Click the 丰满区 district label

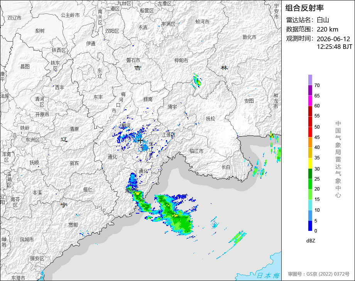coord(169,24)
